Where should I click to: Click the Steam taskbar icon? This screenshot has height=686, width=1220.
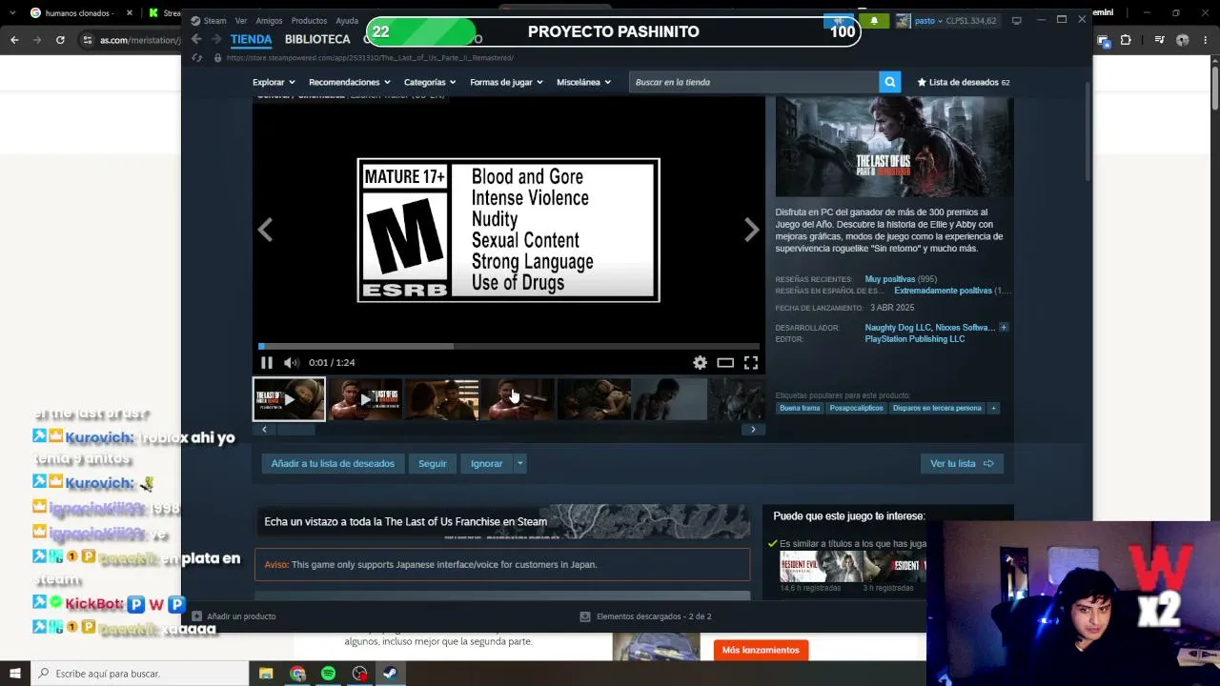coord(390,674)
